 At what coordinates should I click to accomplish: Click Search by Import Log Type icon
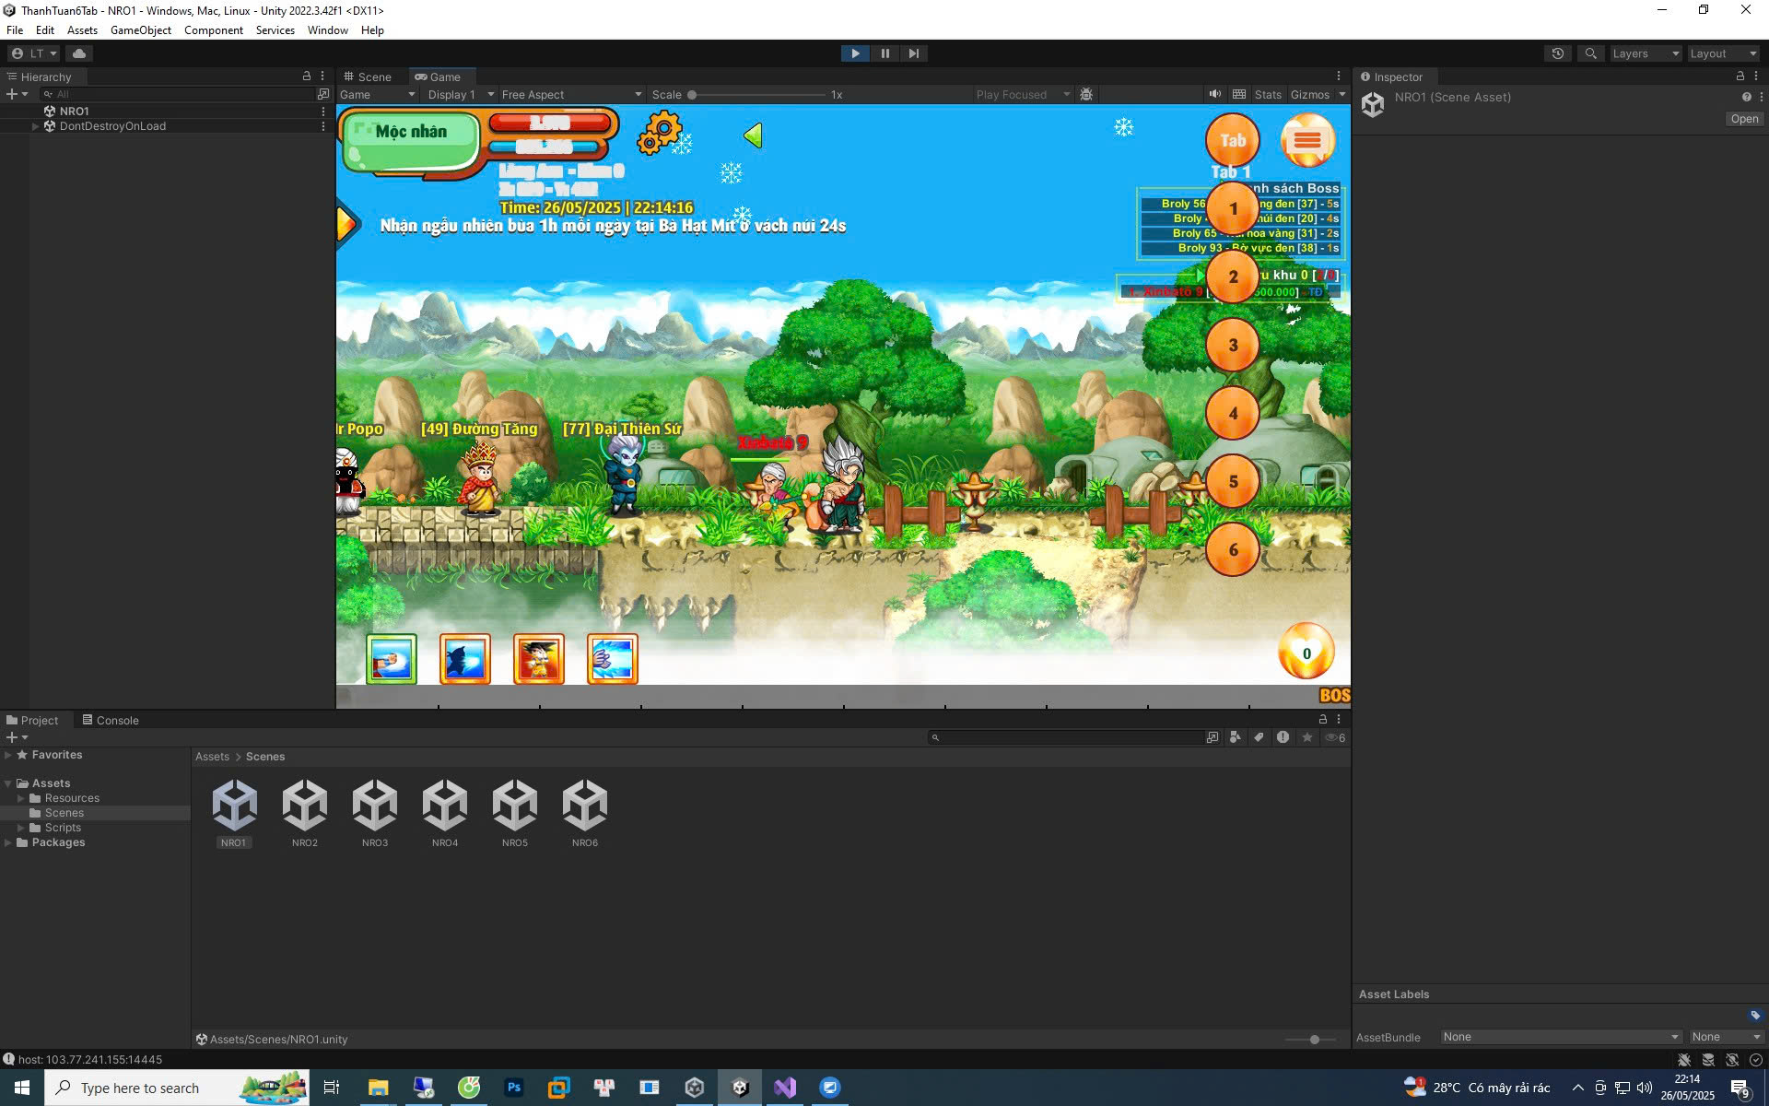pos(1283,737)
